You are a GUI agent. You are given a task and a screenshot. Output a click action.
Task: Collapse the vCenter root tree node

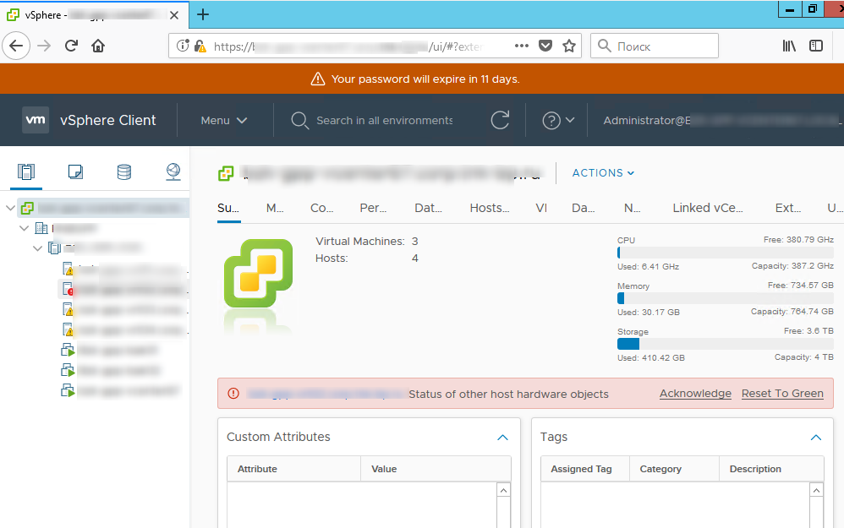coord(10,208)
